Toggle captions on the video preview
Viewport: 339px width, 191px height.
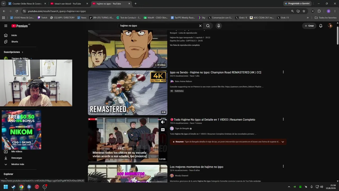(163, 130)
